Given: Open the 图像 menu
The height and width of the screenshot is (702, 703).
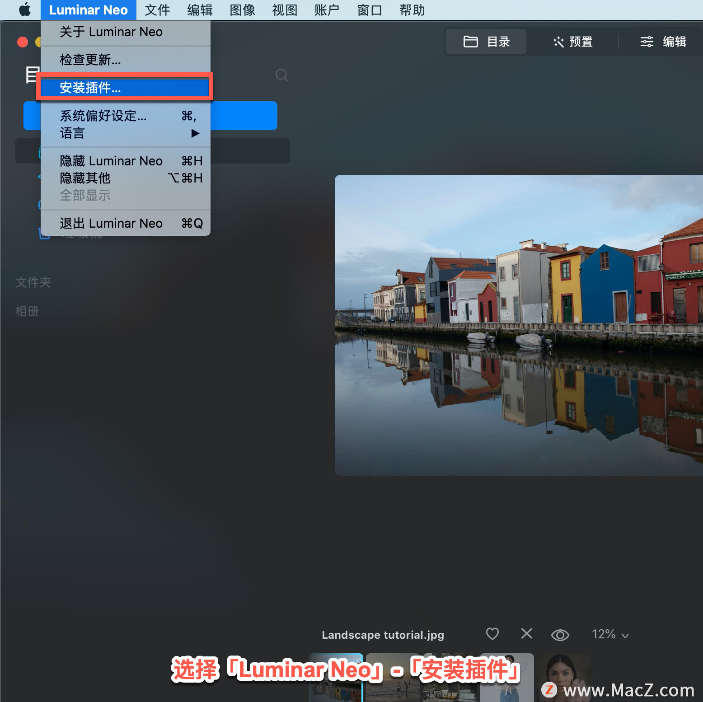Looking at the screenshot, I should (242, 10).
